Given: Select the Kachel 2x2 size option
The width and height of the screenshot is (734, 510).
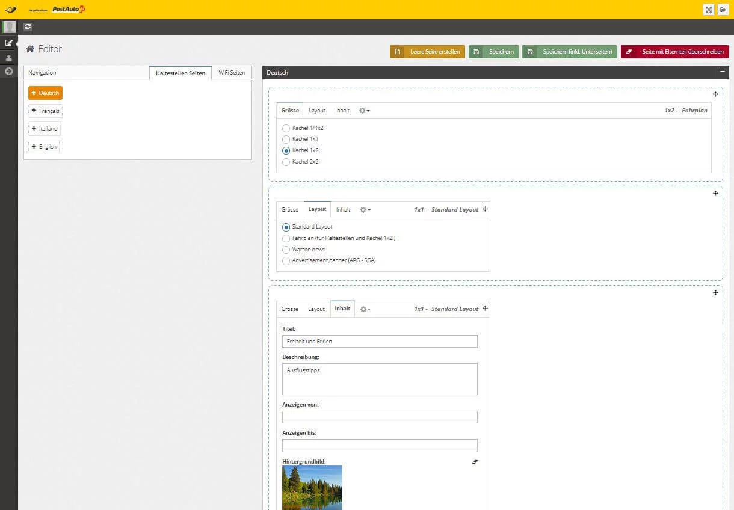Looking at the screenshot, I should pyautogui.click(x=286, y=162).
